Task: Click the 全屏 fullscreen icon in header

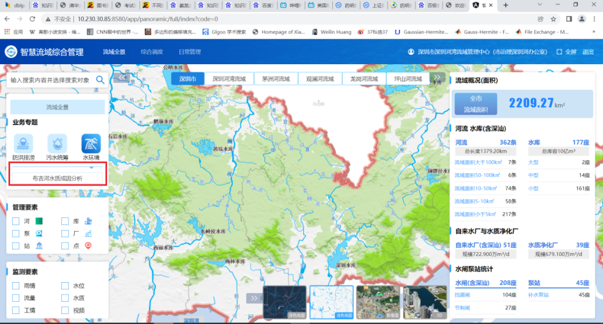Action: point(559,52)
